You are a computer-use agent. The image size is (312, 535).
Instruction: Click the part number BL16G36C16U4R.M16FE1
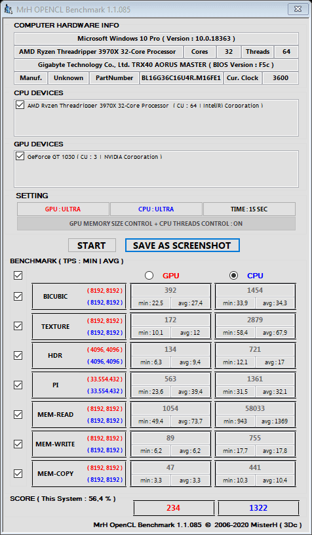[181, 78]
